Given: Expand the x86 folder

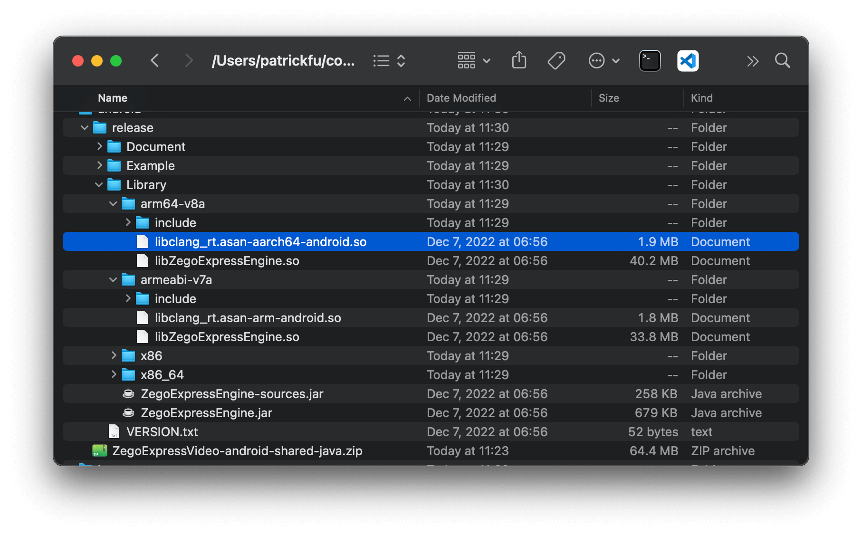Looking at the screenshot, I should [x=114, y=355].
